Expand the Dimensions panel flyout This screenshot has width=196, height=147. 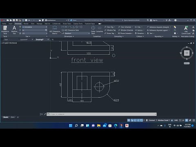pyautogui.click(x=69, y=36)
